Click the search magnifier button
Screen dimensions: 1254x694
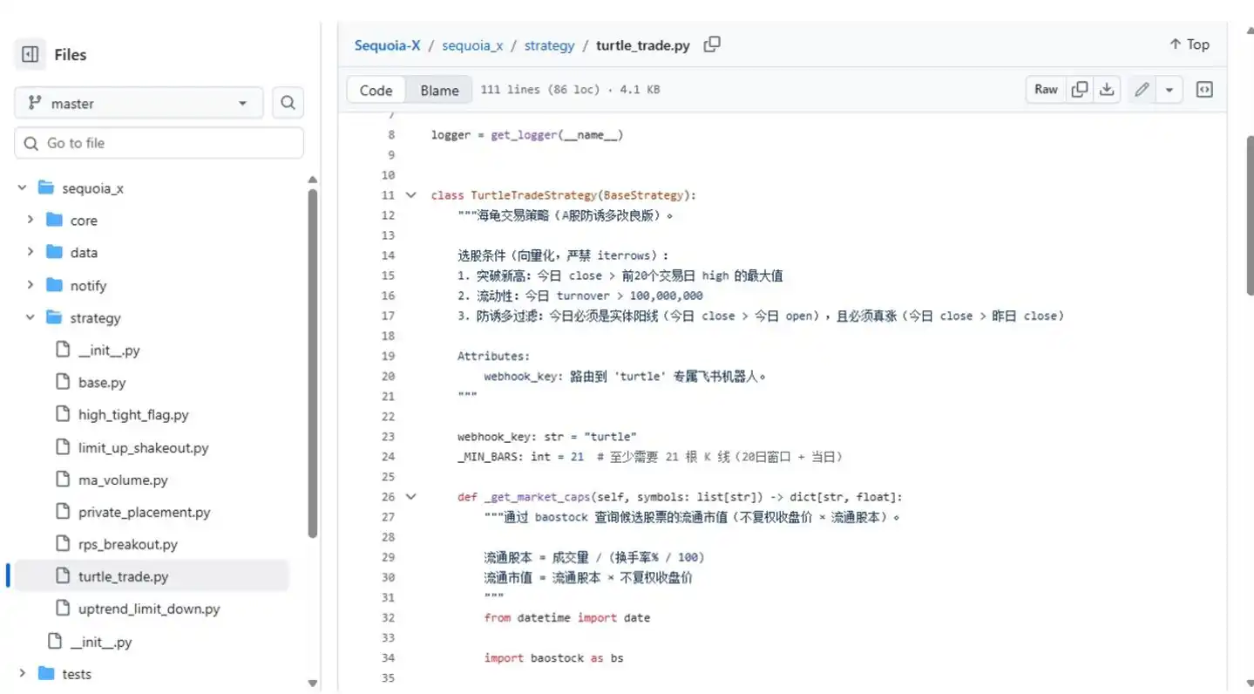(288, 103)
